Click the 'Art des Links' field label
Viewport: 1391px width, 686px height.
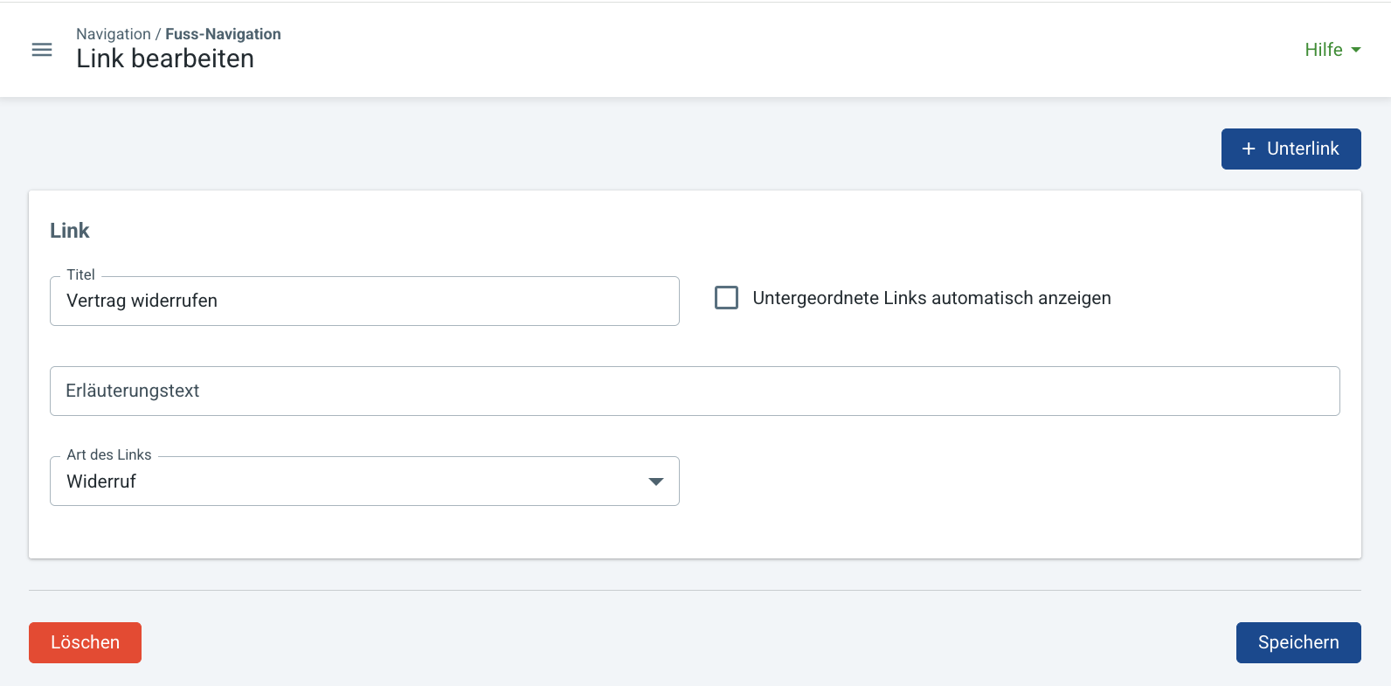(109, 454)
